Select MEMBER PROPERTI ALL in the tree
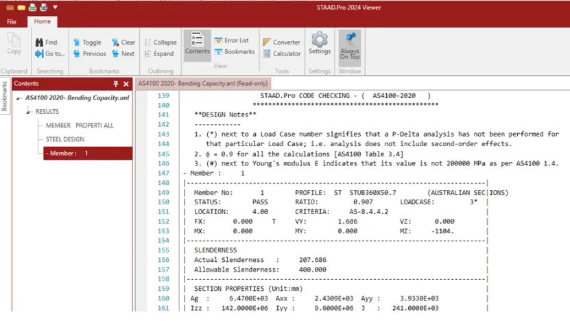570x321 pixels. coord(80,126)
